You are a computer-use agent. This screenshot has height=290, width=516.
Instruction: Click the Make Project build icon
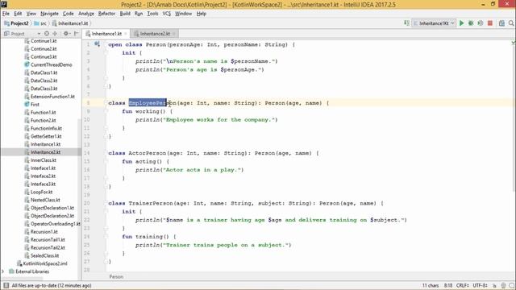pyautogui.click(x=406, y=23)
